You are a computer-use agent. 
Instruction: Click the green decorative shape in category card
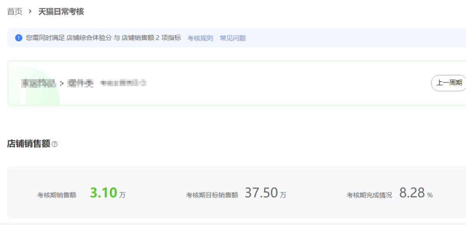tap(34, 86)
